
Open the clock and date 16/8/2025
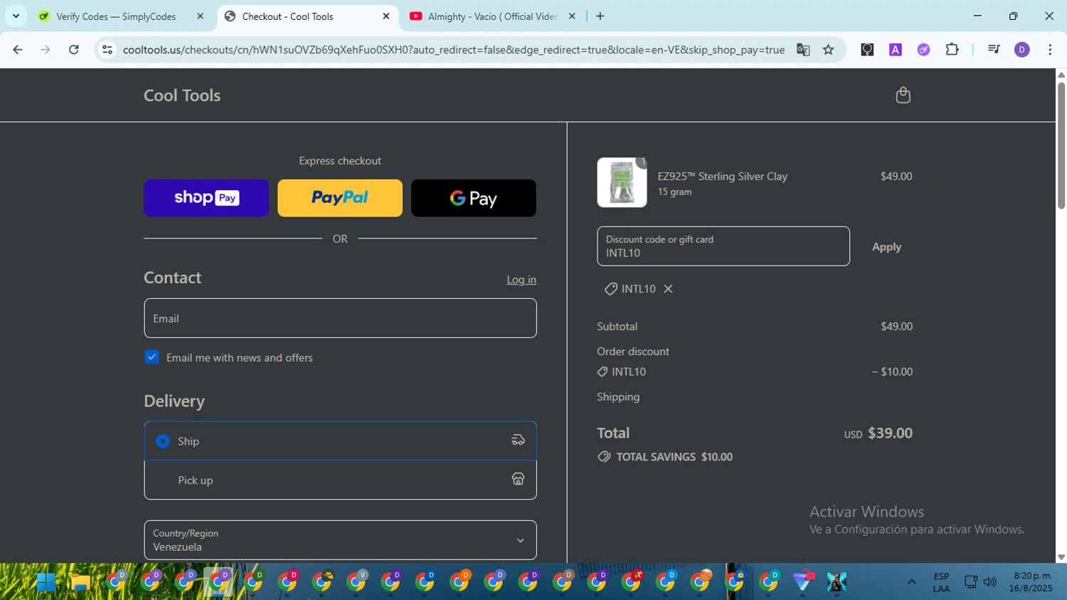pyautogui.click(x=1030, y=582)
